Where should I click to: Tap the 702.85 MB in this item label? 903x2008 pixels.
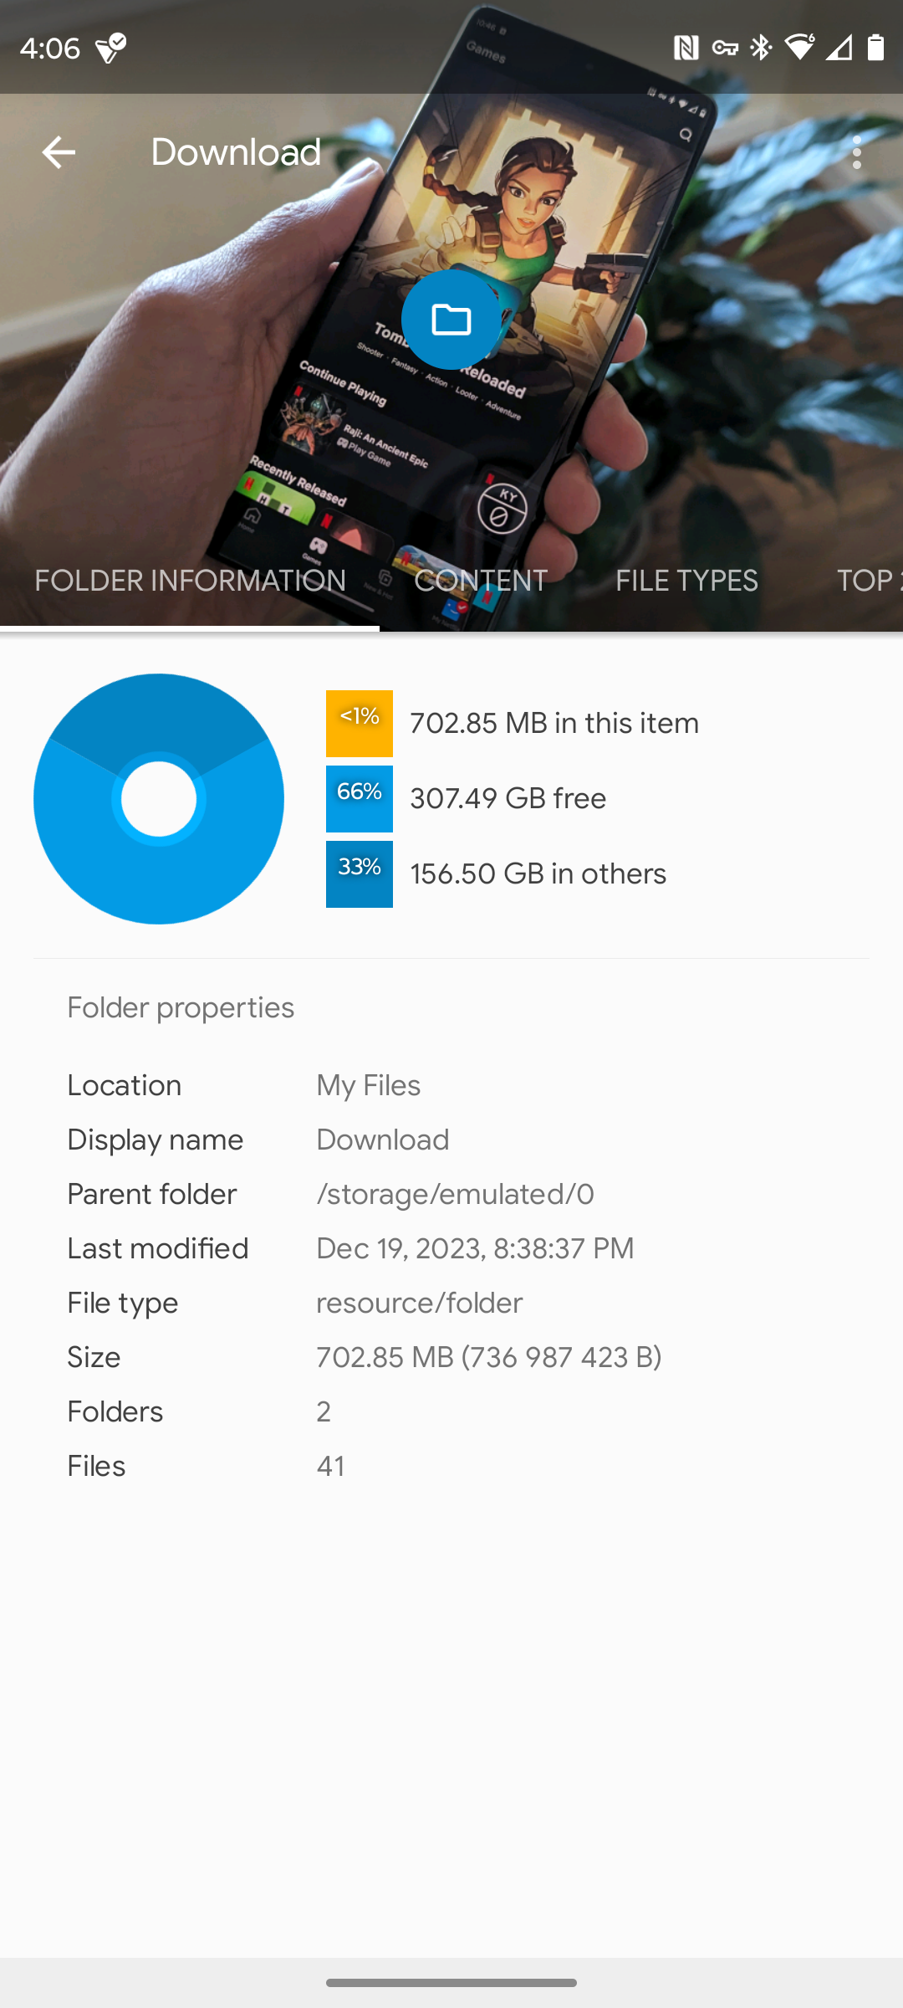click(554, 723)
